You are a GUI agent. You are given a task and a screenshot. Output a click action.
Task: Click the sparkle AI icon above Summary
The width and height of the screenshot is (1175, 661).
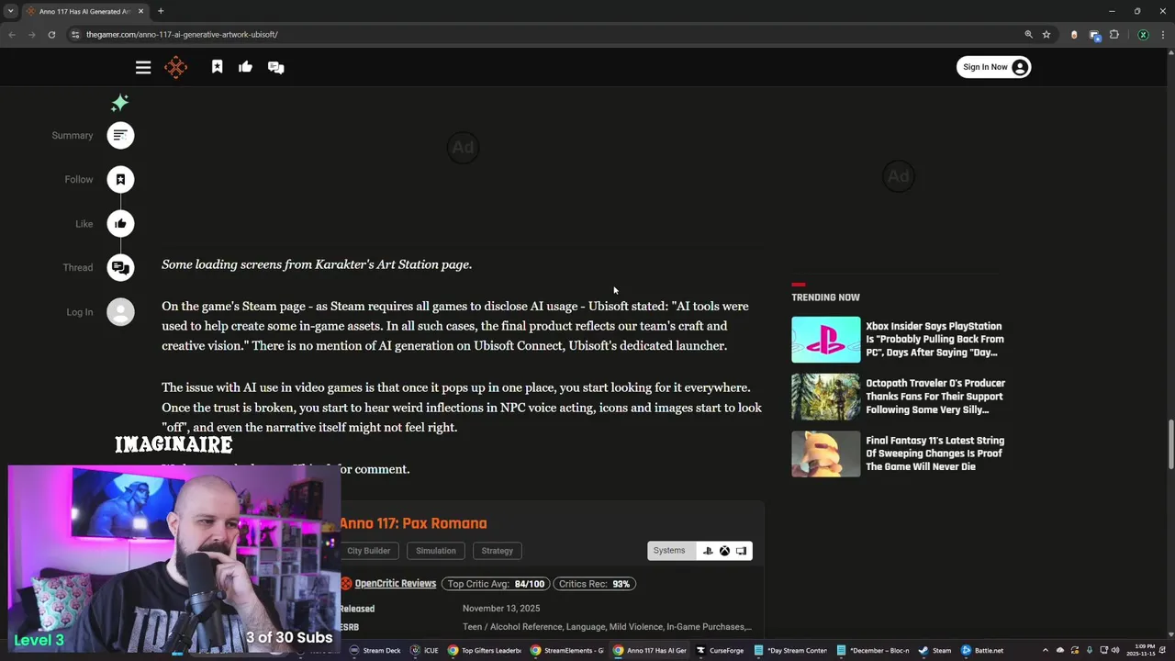pyautogui.click(x=119, y=103)
